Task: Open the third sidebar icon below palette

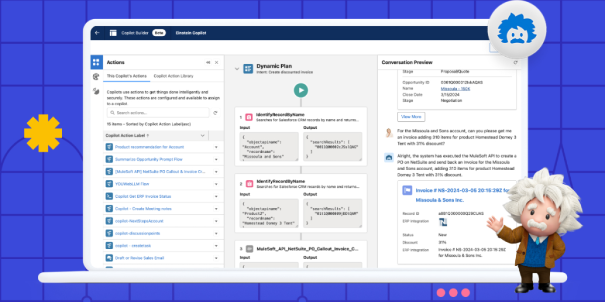Action: [x=96, y=91]
